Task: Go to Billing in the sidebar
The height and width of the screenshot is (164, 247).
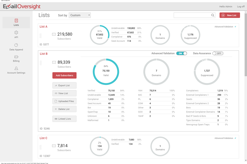Action: 16,59
